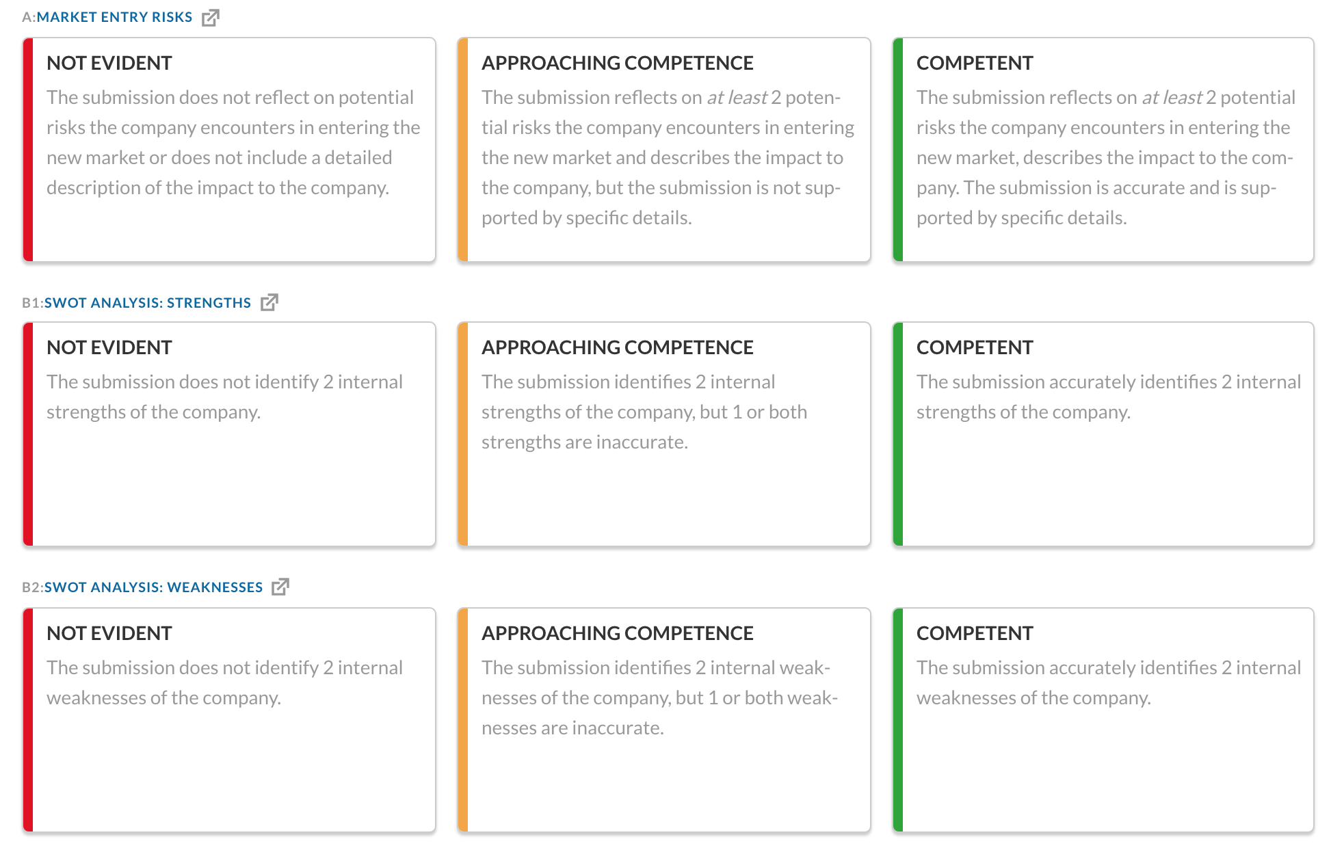Open external link icon beside Market Entry Risks
This screenshot has height=852, width=1331.
click(211, 18)
